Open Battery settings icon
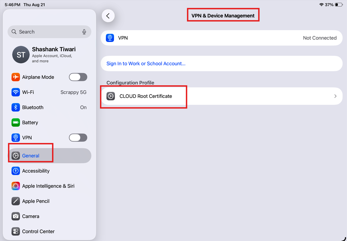347x241 pixels. [16, 123]
